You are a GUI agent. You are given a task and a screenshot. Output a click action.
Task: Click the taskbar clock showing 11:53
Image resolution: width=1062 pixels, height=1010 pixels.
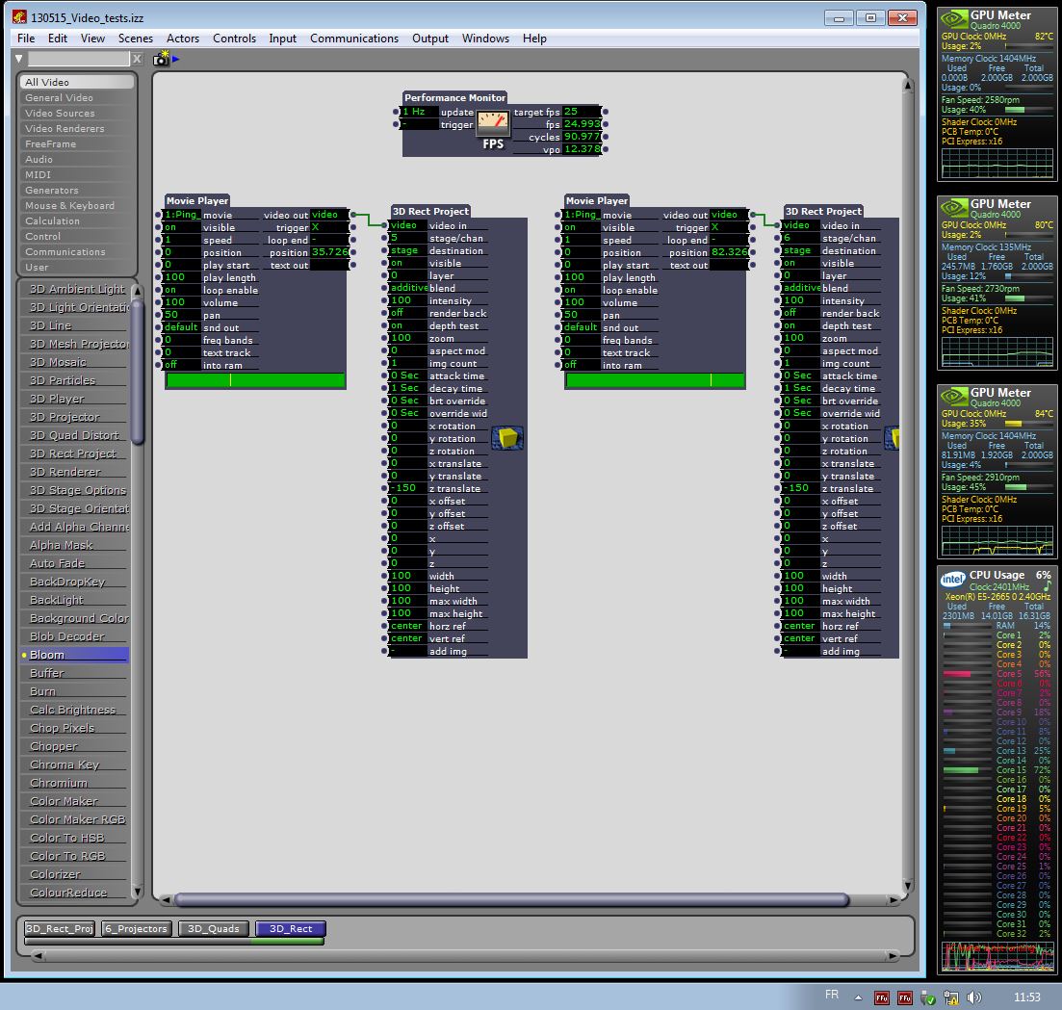coord(1026,997)
